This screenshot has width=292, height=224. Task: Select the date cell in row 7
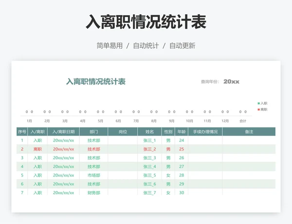[x=63, y=192]
